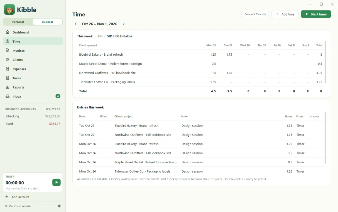Click the Note column header

click(x=184, y=116)
